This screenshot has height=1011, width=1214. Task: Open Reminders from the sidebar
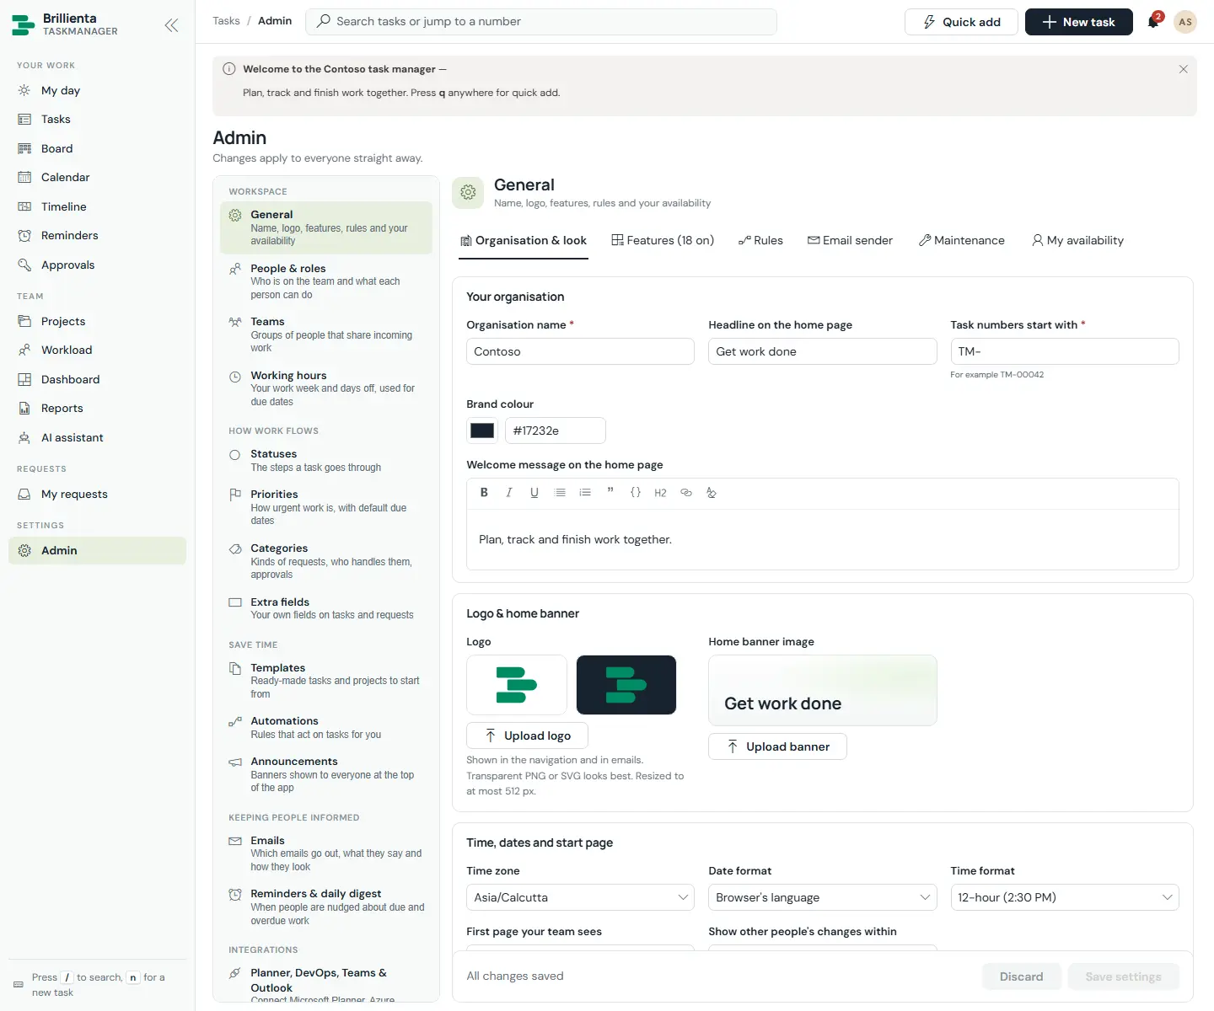(97, 235)
